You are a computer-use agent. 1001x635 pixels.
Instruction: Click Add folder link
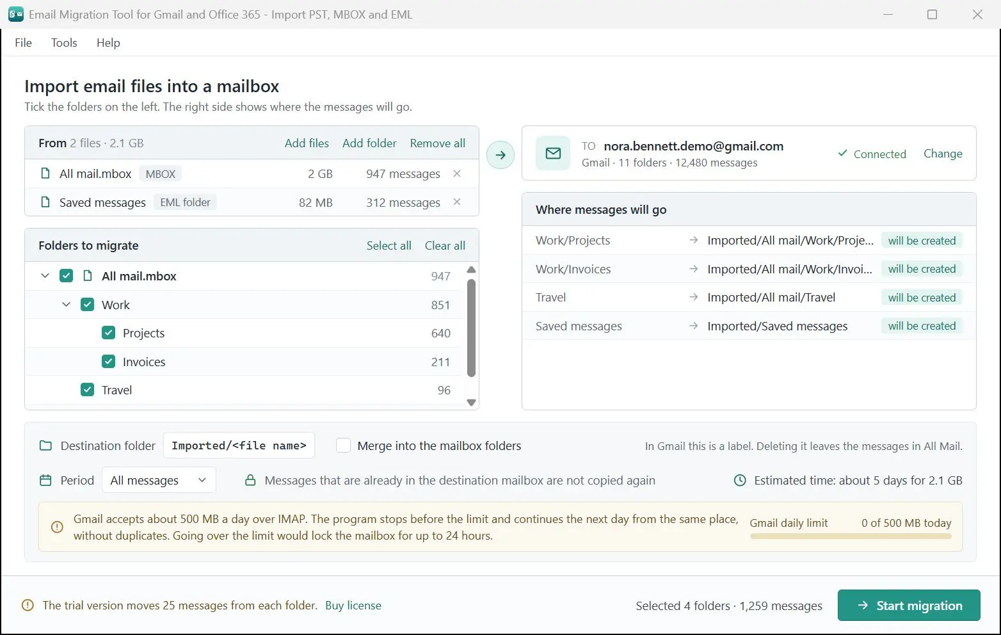pyautogui.click(x=369, y=143)
